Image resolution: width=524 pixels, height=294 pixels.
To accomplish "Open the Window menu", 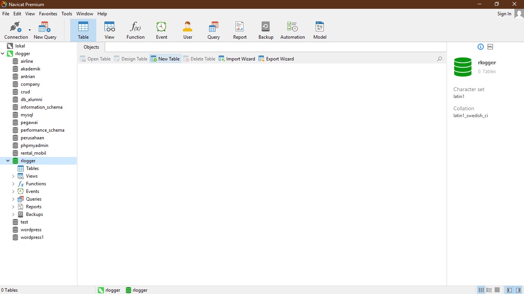I will click(85, 13).
